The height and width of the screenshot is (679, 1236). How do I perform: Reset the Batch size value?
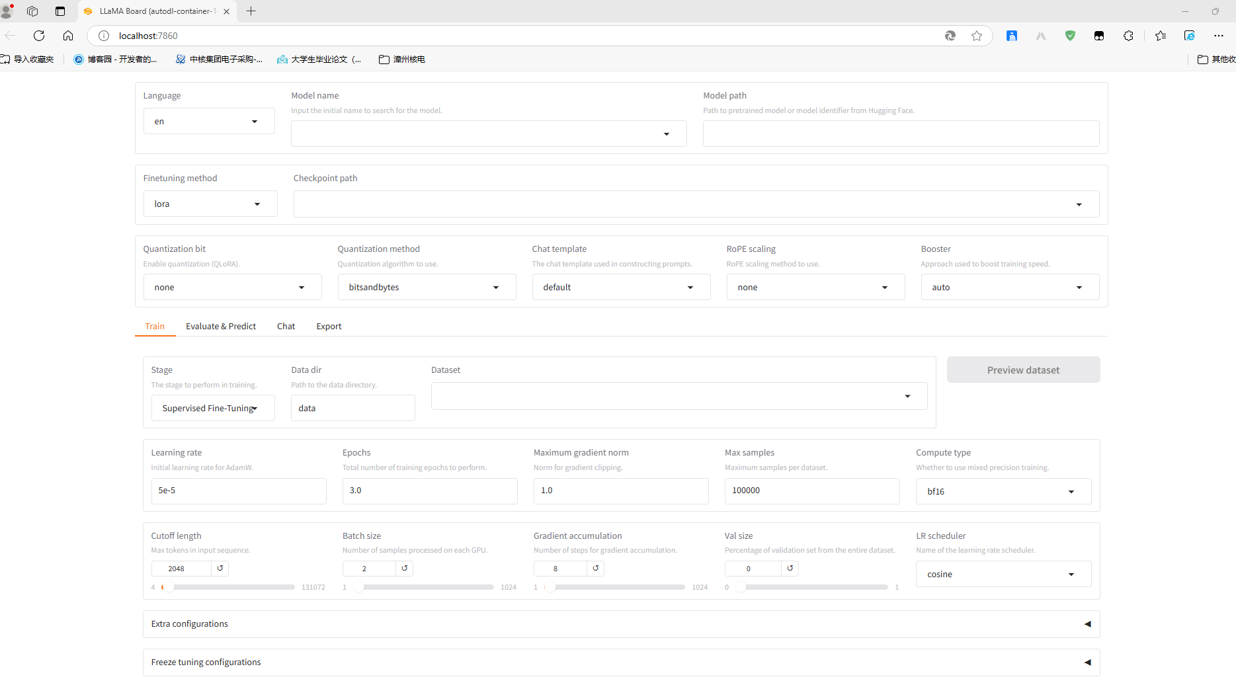405,568
